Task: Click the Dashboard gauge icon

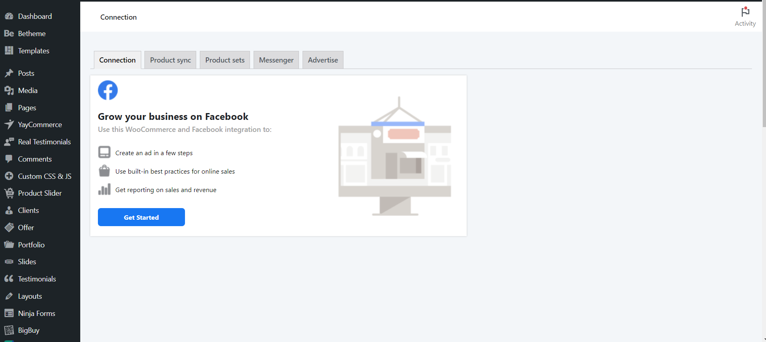Action: (x=9, y=16)
